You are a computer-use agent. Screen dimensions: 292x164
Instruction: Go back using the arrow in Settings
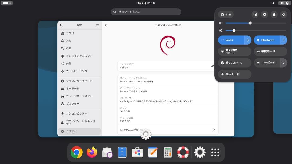tap(106, 25)
